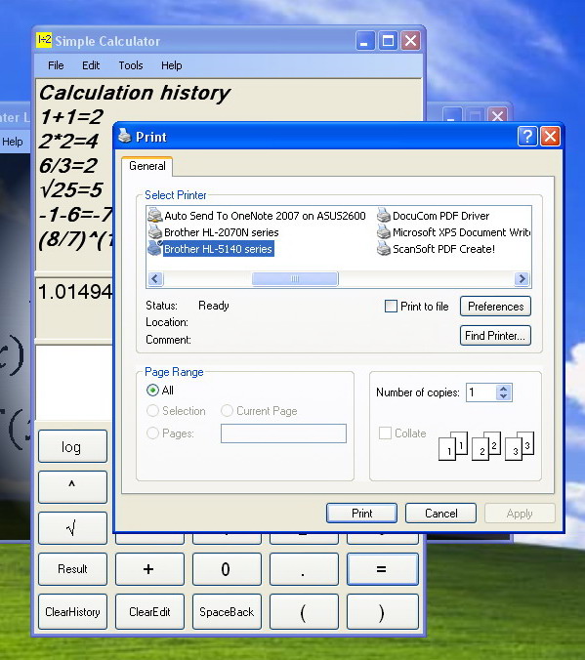
Task: Click the Cancel button
Action: (x=441, y=514)
